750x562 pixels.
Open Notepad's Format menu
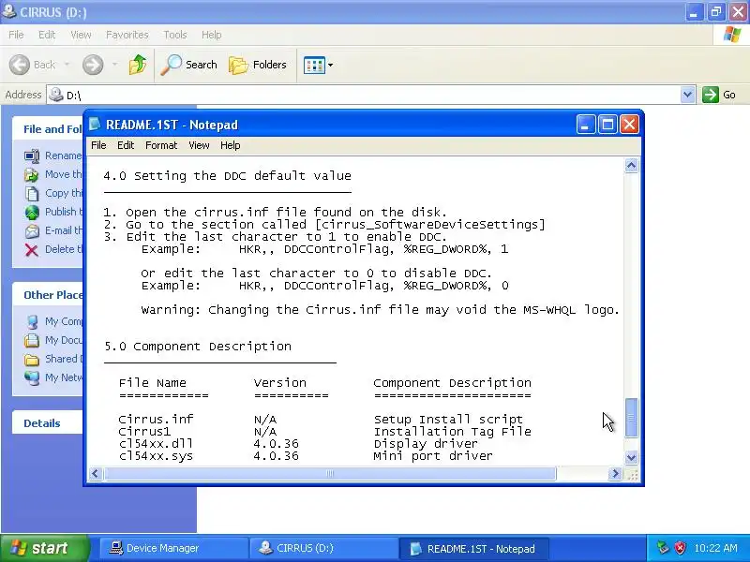tap(161, 145)
